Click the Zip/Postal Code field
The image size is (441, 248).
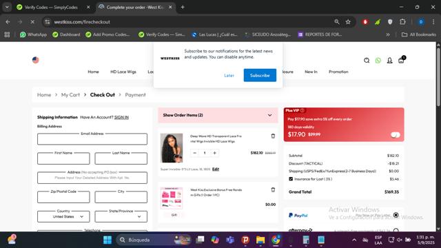pyautogui.click(x=63, y=197)
